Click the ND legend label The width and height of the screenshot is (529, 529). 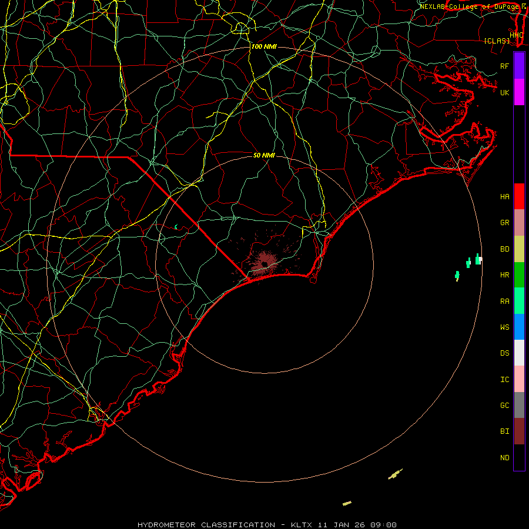point(504,458)
